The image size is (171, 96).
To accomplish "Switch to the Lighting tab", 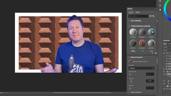I will coord(137,12).
